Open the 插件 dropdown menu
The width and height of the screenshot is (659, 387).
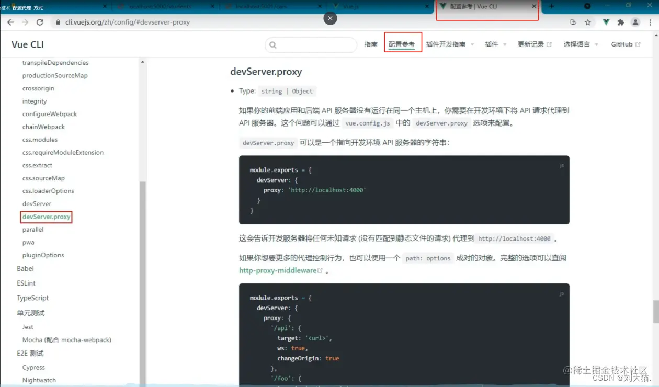(x=493, y=44)
